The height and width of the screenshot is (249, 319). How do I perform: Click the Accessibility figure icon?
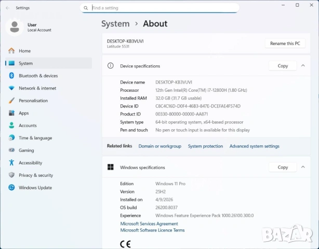click(11, 162)
